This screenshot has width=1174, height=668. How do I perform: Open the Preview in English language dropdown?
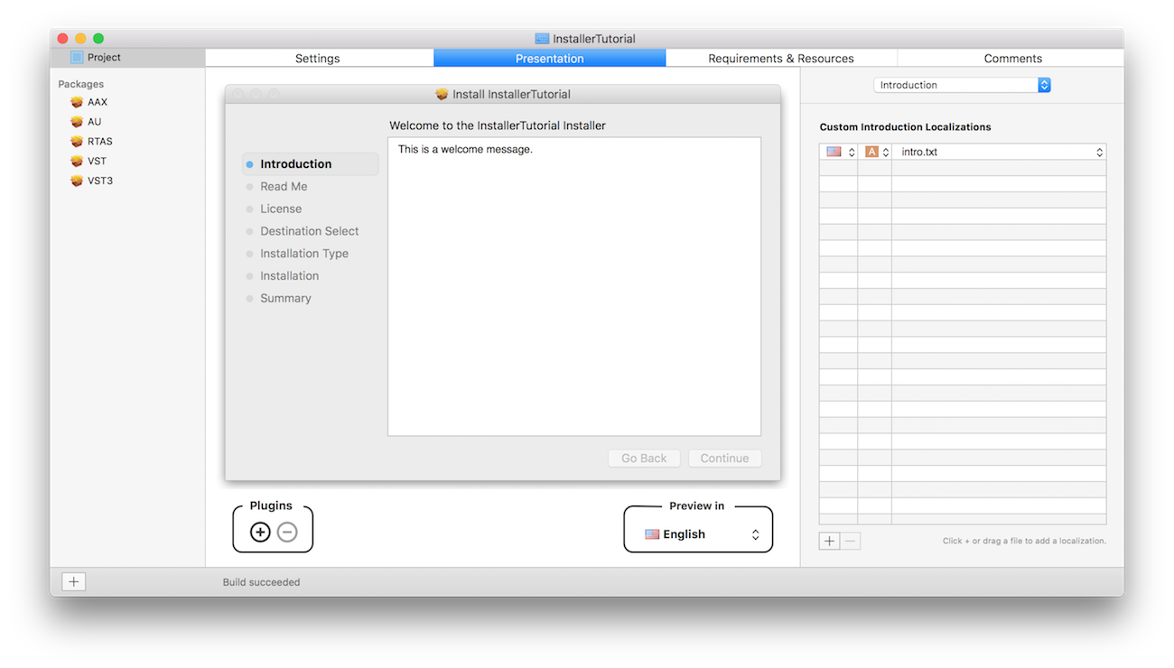702,534
